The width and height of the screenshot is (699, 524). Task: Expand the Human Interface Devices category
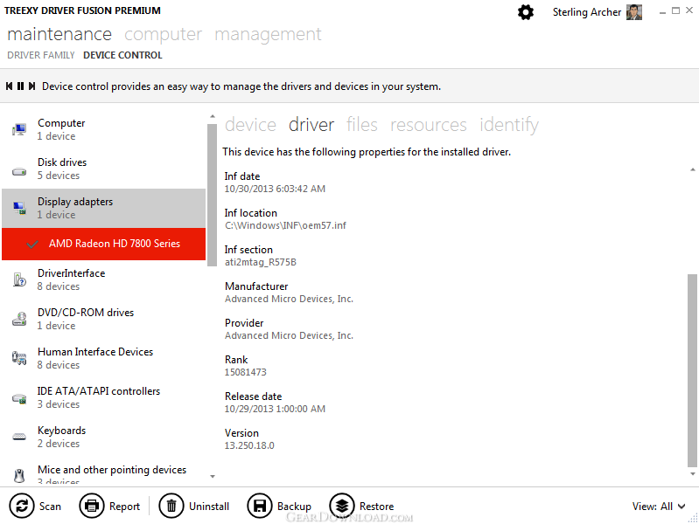pos(103,358)
